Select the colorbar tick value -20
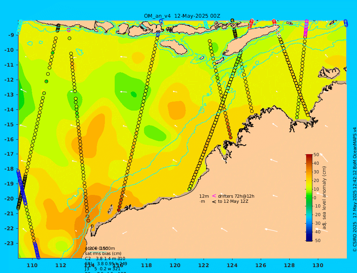Viewport: 357px width, 273px height. tap(317, 215)
